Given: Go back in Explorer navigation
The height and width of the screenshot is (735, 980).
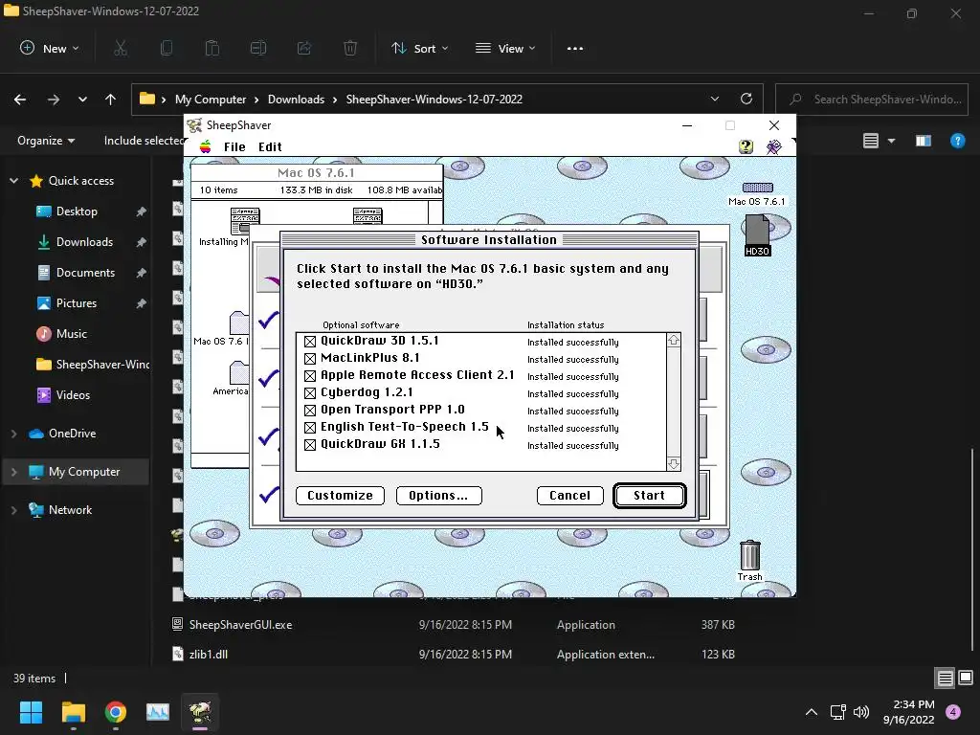Looking at the screenshot, I should coord(20,100).
